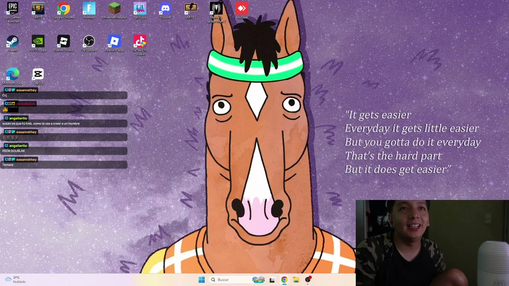Open the CapCut desktop icon
This screenshot has width=509, height=286.
pos(38,76)
